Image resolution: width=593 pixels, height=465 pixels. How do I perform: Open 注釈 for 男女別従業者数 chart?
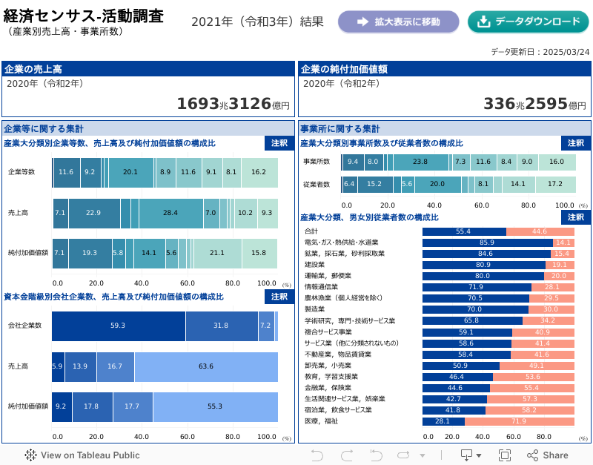[x=575, y=217]
